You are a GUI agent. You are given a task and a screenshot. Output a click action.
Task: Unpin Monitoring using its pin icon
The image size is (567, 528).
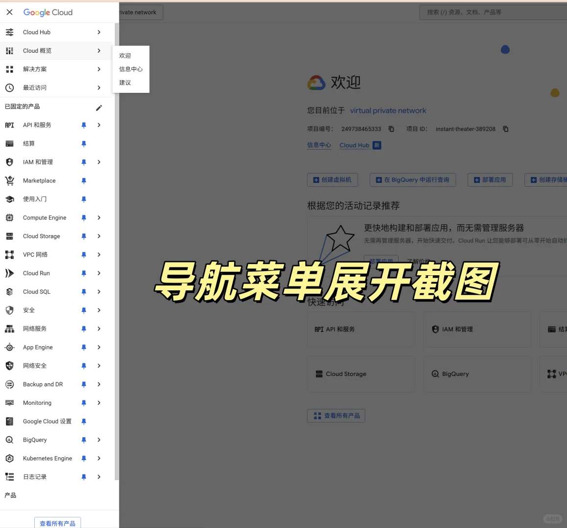[x=84, y=402]
